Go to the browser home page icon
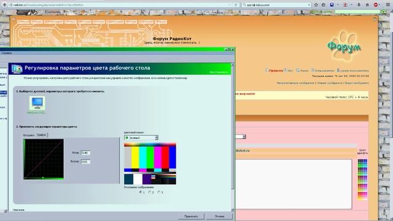393x221 pixels. (x=367, y=5)
